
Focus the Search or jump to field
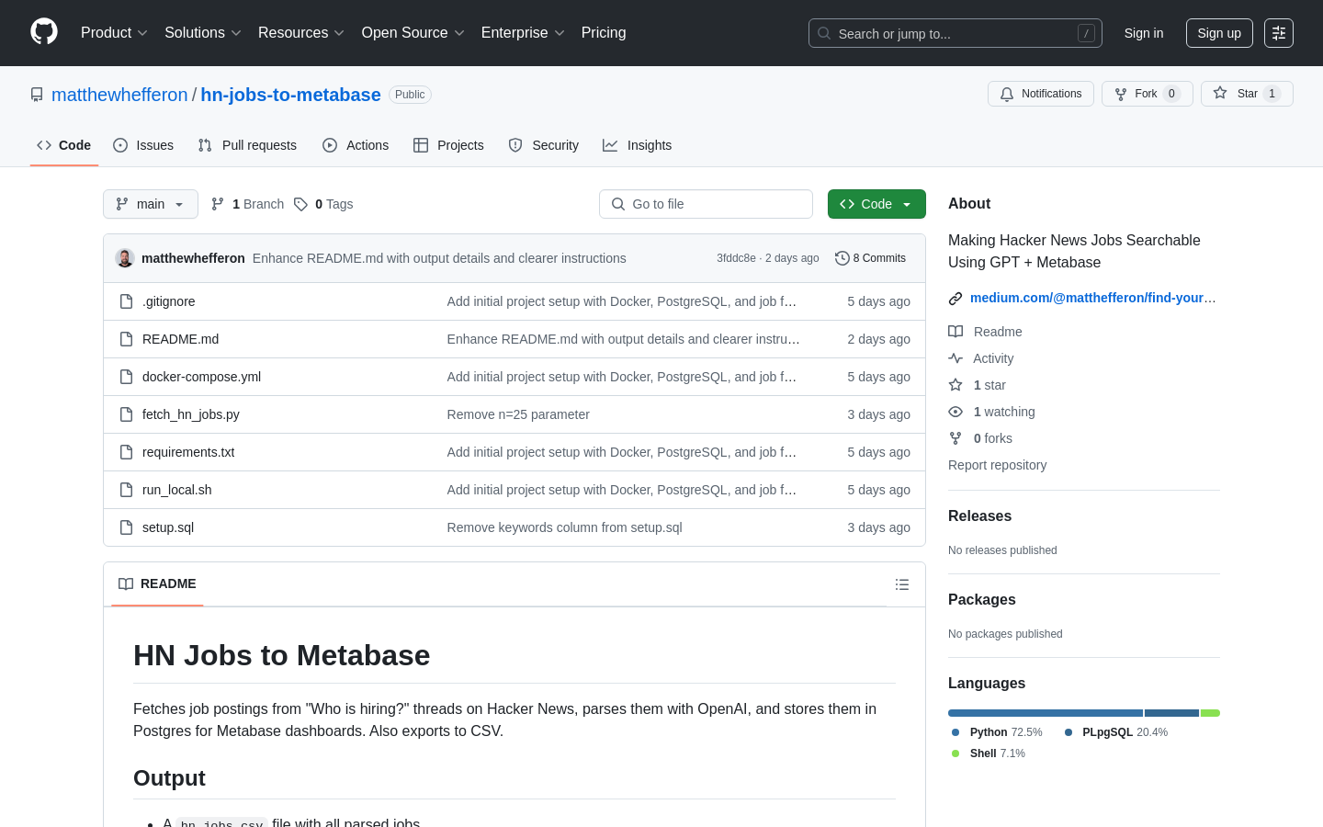tap(955, 33)
